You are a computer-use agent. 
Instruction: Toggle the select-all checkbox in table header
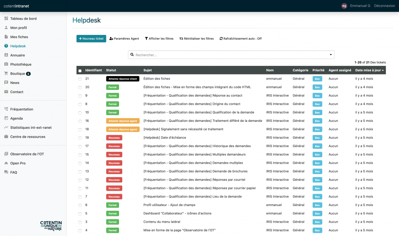(80, 71)
